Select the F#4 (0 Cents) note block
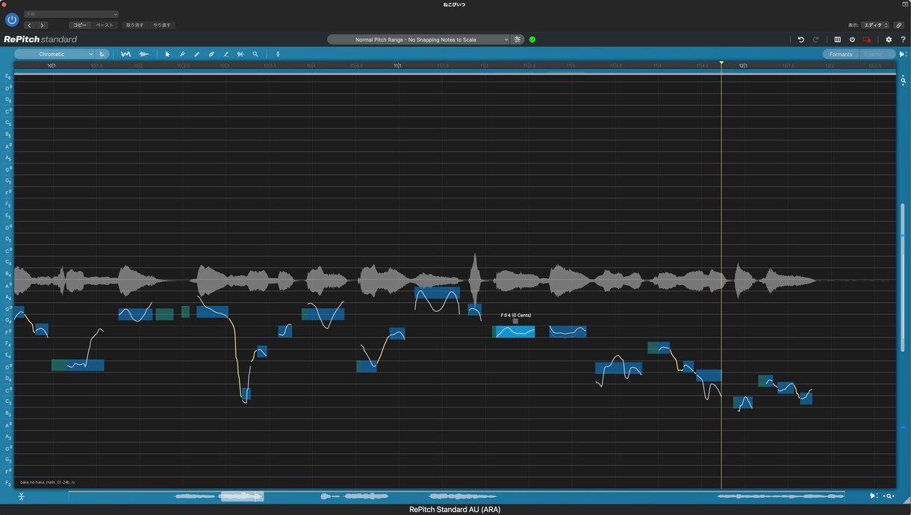Image resolution: width=911 pixels, height=515 pixels. (x=514, y=332)
